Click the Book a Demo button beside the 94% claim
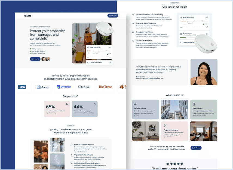The height and width of the screenshot is (170, 233). pyautogui.click(x=196, y=148)
